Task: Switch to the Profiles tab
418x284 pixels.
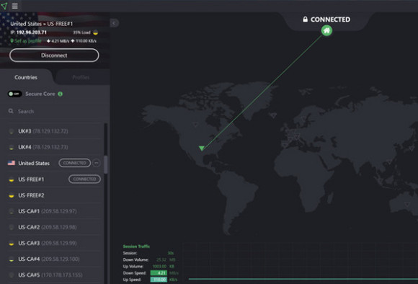Action: click(x=81, y=77)
